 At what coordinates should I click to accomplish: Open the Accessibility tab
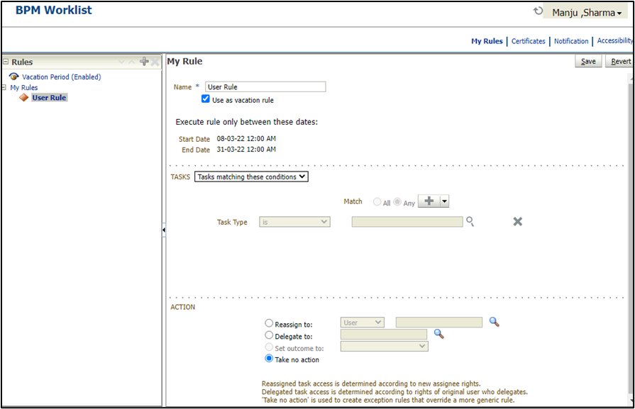pos(614,40)
